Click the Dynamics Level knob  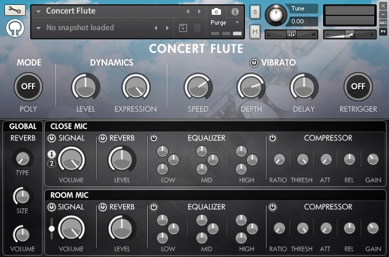86,87
